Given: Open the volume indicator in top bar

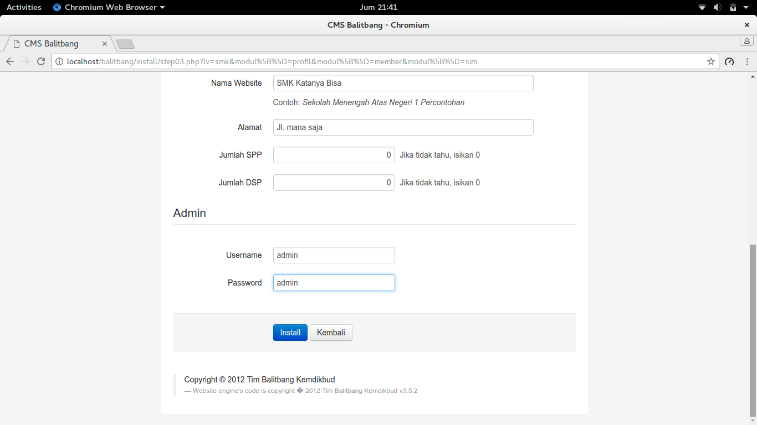Looking at the screenshot, I should point(717,7).
